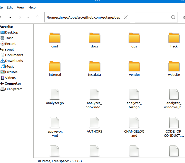Viewport: 185px width, 163px height.
Task: Select the appveyor.yml file icon
Action: 55,123
